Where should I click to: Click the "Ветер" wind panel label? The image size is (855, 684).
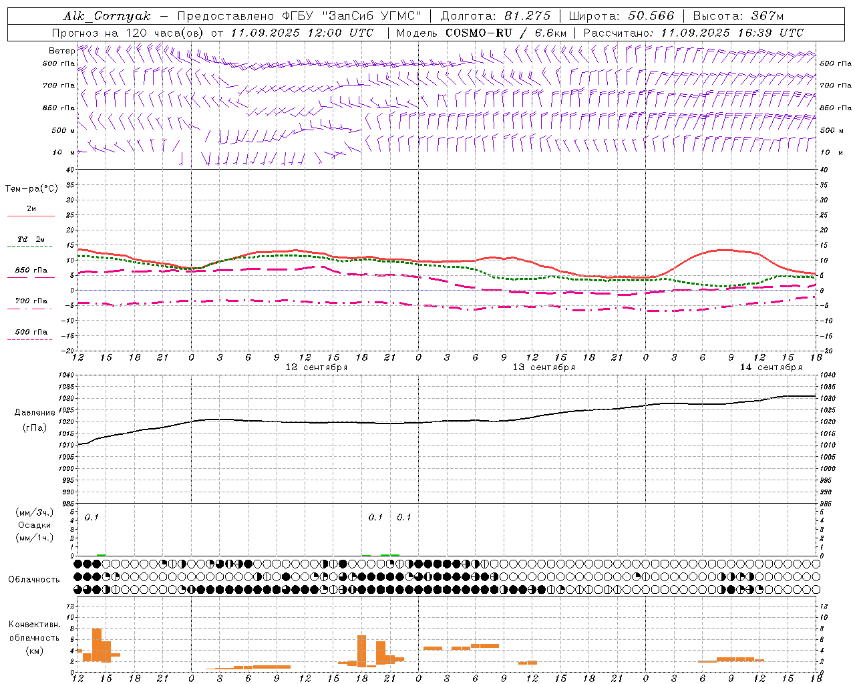pos(61,51)
